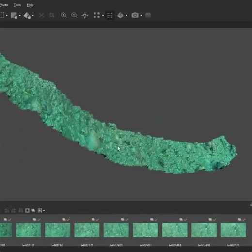The image size is (252, 252).
Task: Click the check mark above left02521 thumbnail
Action: pyautogui.click(x=244, y=220)
